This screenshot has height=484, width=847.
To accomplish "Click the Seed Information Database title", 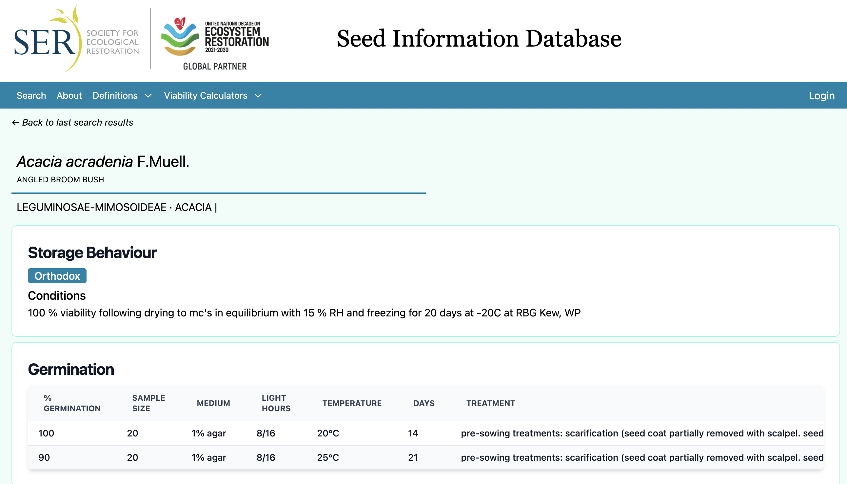I will [479, 39].
